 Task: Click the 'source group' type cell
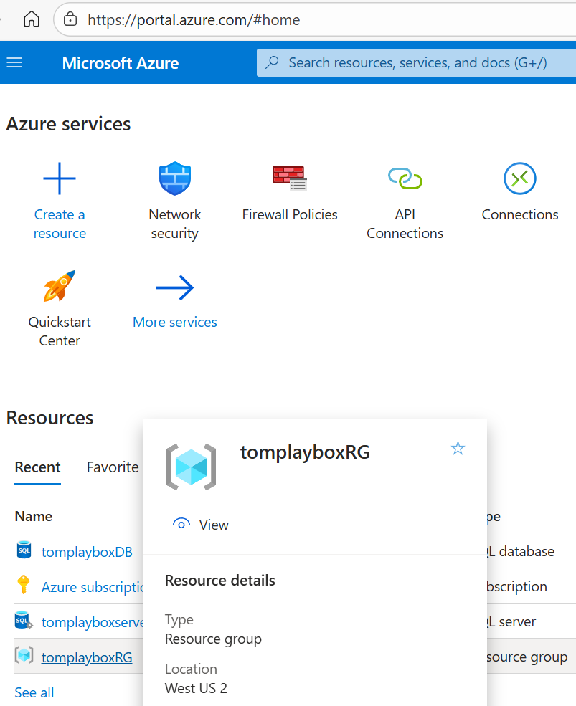point(527,657)
